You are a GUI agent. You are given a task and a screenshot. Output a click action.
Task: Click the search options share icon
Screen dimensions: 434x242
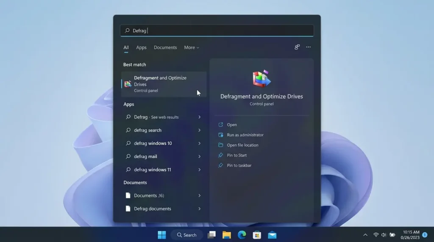tap(297, 47)
